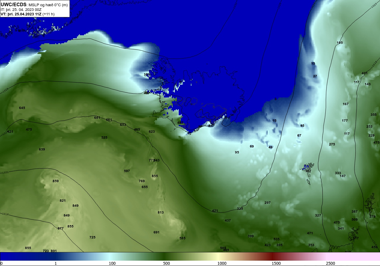Click the map value 143
Viewport: 380px width, 266px height.
point(368,84)
